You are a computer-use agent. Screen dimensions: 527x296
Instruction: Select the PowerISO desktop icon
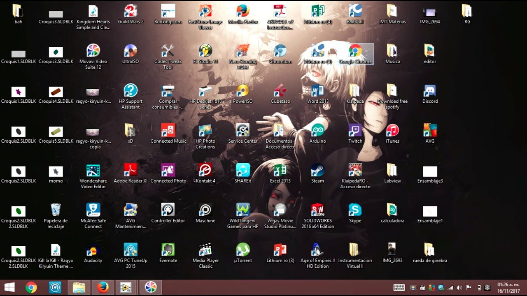[x=243, y=94]
